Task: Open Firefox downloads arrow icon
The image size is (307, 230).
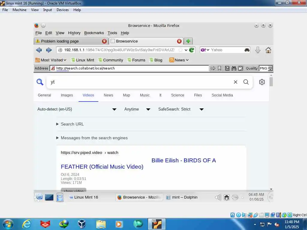Action: point(258,50)
